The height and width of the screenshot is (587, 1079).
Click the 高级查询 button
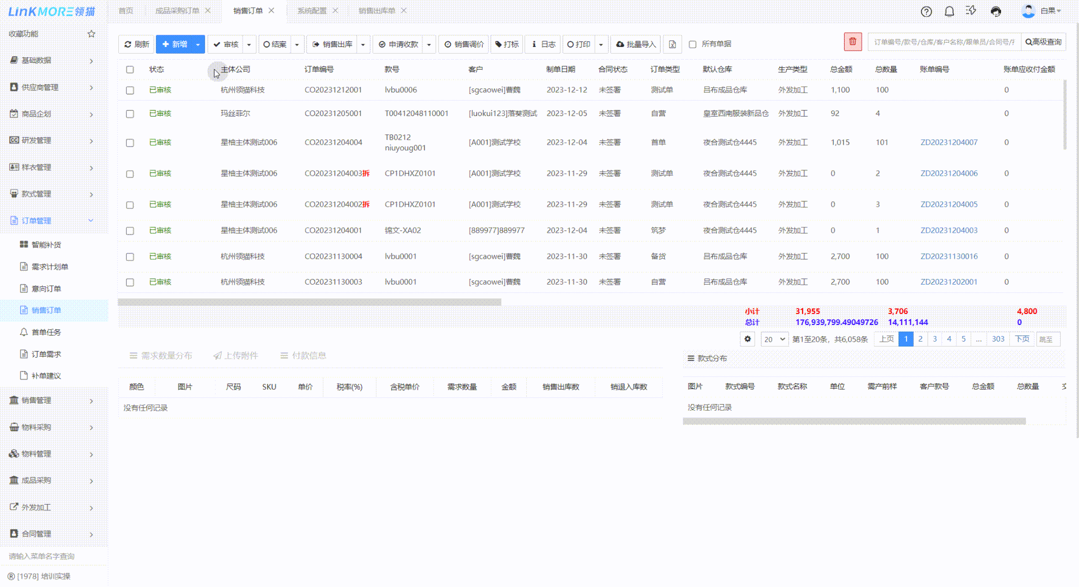click(1043, 42)
